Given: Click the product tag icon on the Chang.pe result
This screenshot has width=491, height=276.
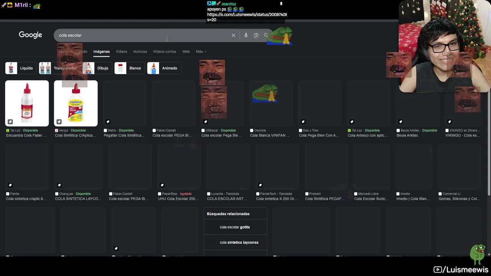Looking at the screenshot, I should pyautogui.click(x=59, y=185).
